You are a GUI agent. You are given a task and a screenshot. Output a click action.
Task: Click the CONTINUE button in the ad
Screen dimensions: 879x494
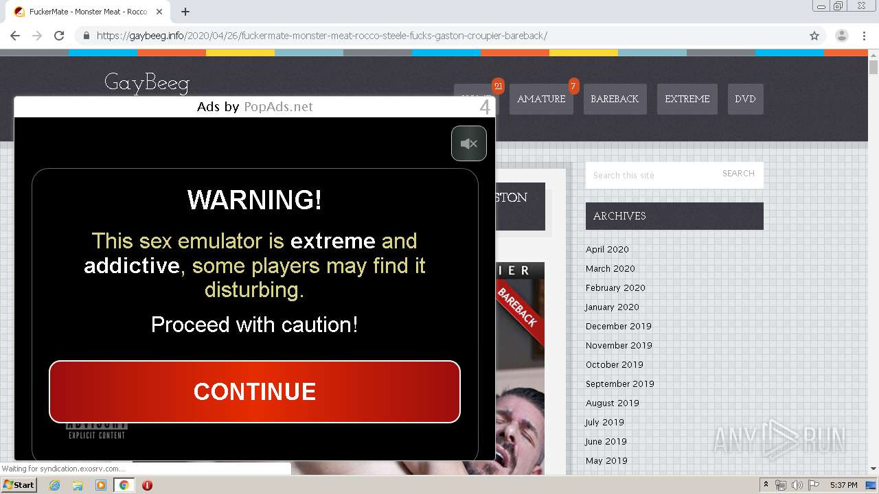pyautogui.click(x=255, y=392)
